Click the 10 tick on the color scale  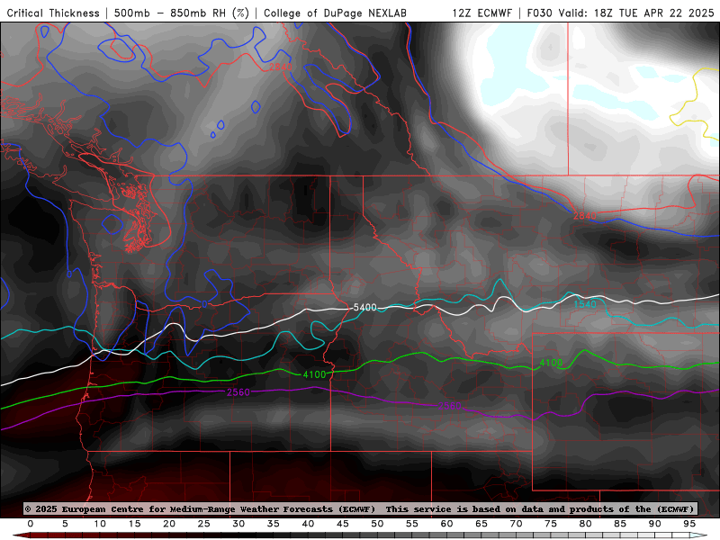pos(100,524)
